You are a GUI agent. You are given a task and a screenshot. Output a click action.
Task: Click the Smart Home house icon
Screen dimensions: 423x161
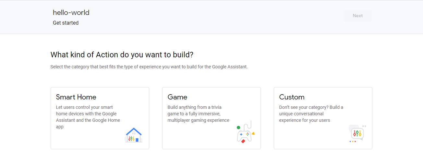tap(134, 135)
